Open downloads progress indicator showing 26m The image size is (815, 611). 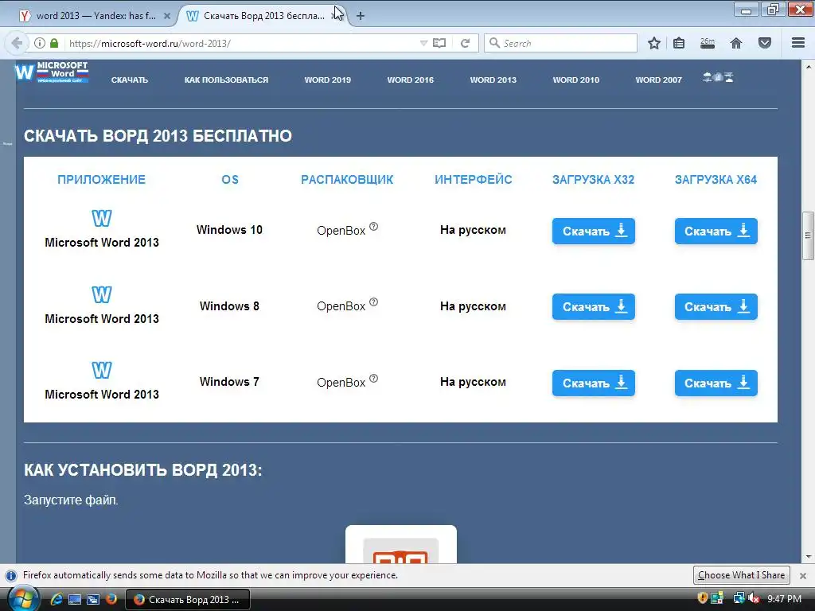708,43
